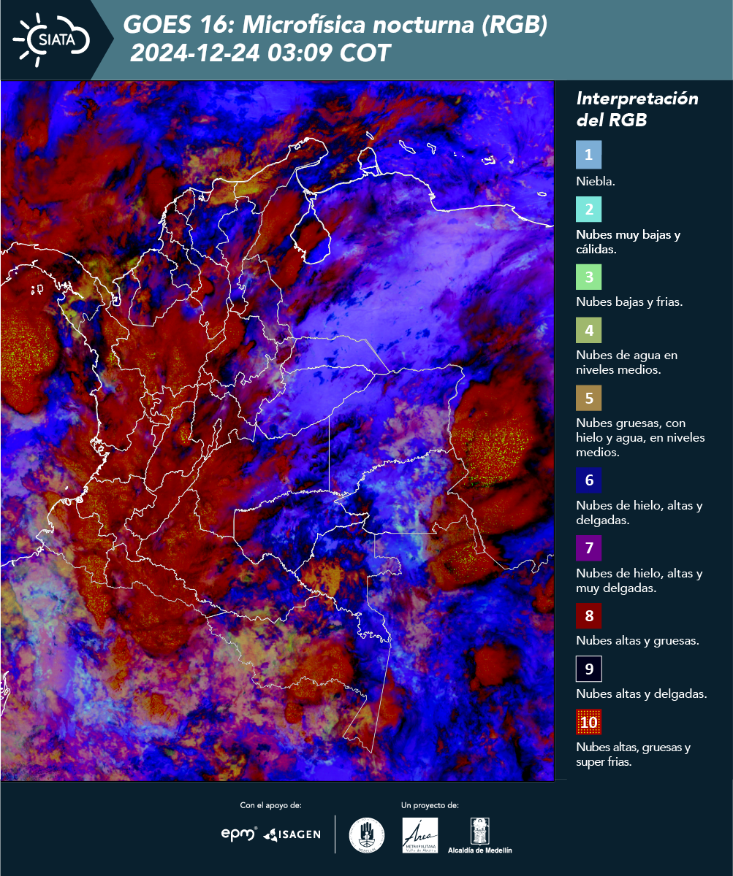Select legend swatch 4, mid-level water clouds
This screenshot has width=733, height=876.
pyautogui.click(x=588, y=331)
